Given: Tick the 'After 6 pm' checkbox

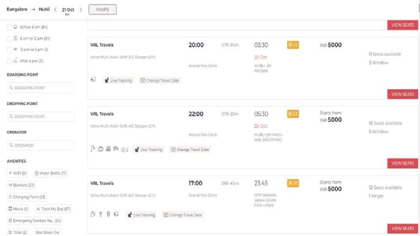Looking at the screenshot, I should [x=9, y=61].
